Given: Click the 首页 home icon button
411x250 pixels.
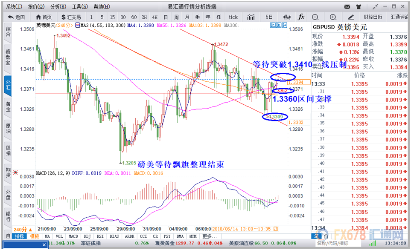Looking at the screenshot, I should coord(44,17).
